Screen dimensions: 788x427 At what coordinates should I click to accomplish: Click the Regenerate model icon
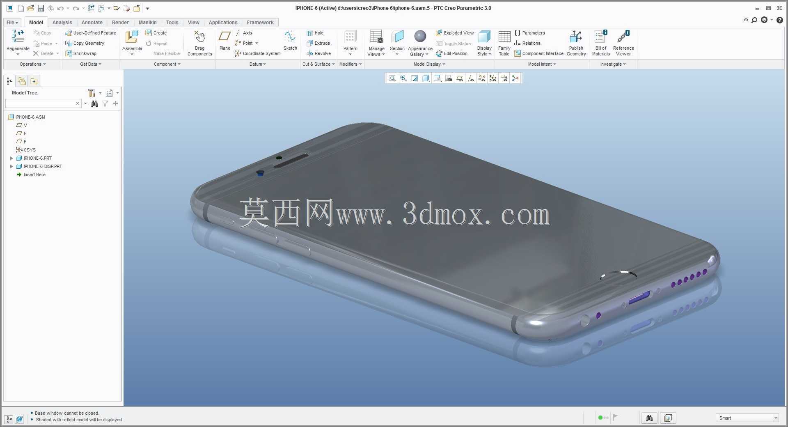[18, 37]
